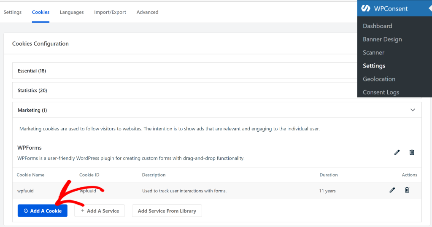Open Dashboard in WPConsent menu
Viewport: 432px width, 227px height.
[x=377, y=26]
